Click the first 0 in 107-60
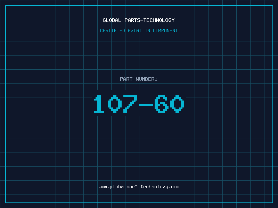278x208 pixels. tap(115, 104)
